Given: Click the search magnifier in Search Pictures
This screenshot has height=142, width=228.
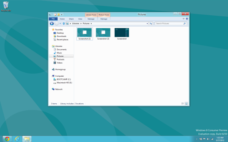Looking at the screenshot, I should [x=185, y=23].
